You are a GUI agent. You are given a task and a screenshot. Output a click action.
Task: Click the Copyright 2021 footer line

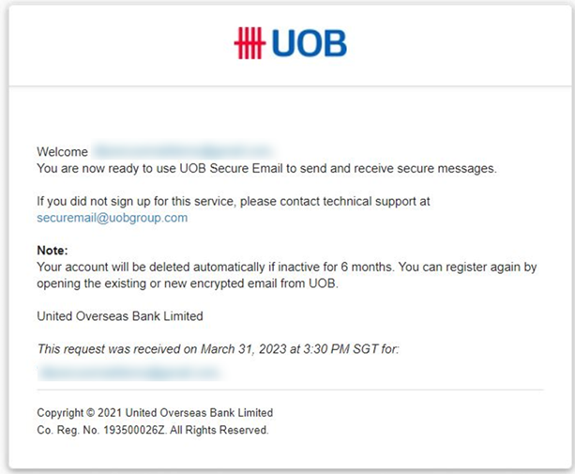(155, 412)
